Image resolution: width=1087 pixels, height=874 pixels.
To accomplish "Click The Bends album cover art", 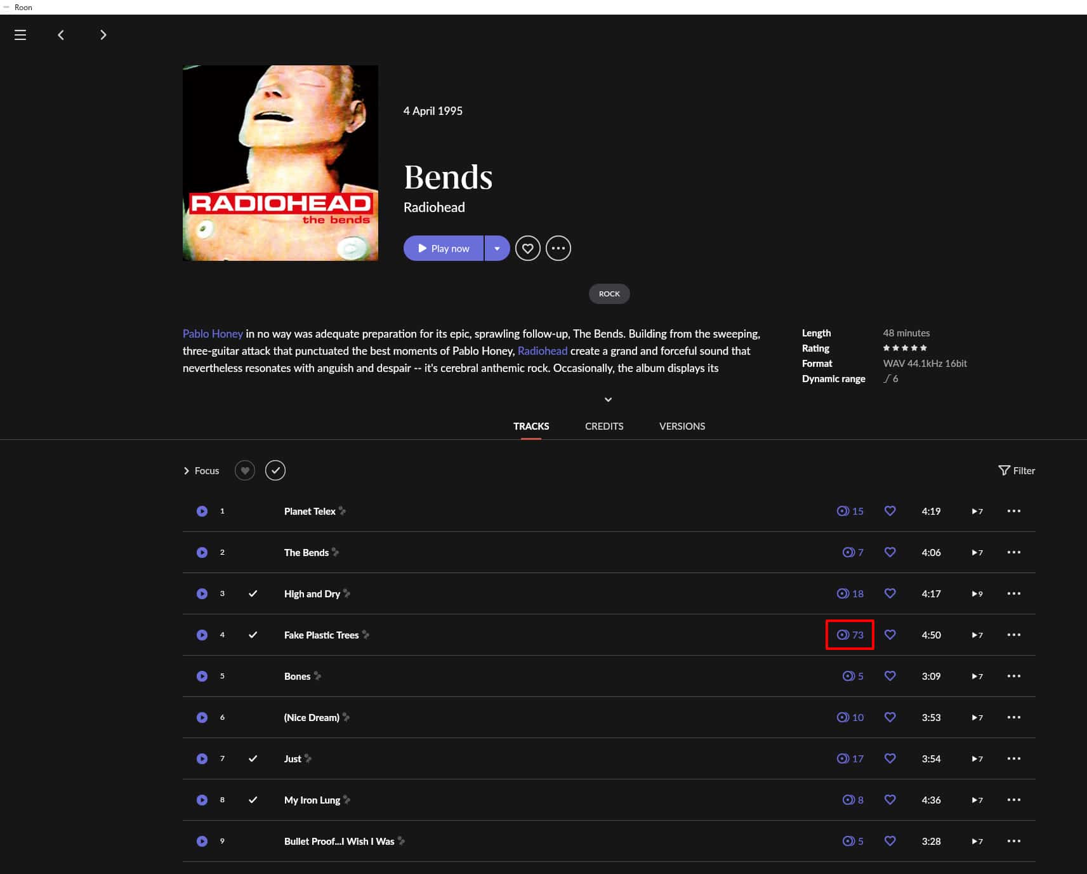I will click(280, 163).
